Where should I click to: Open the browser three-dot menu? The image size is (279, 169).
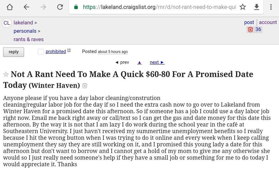271,7
